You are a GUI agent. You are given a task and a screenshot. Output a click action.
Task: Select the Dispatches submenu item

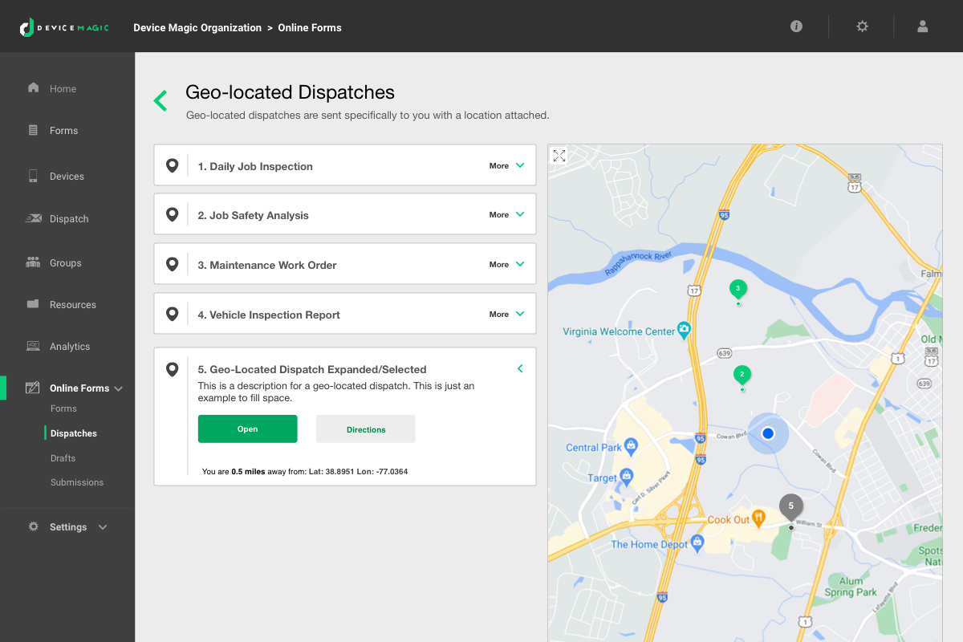point(74,433)
